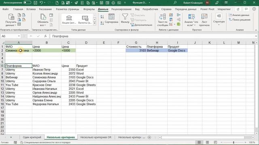Click the new blank document icon
259x145 pixels.
point(57,3)
